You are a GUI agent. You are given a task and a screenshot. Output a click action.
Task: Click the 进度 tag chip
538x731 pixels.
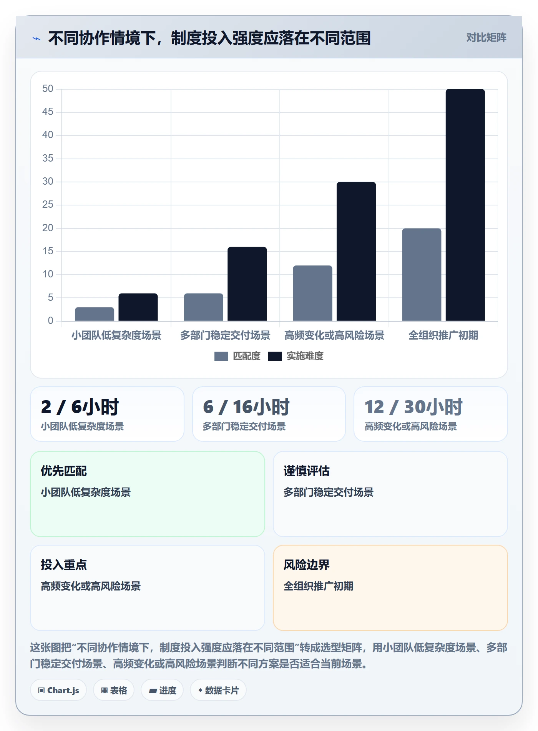tap(162, 690)
